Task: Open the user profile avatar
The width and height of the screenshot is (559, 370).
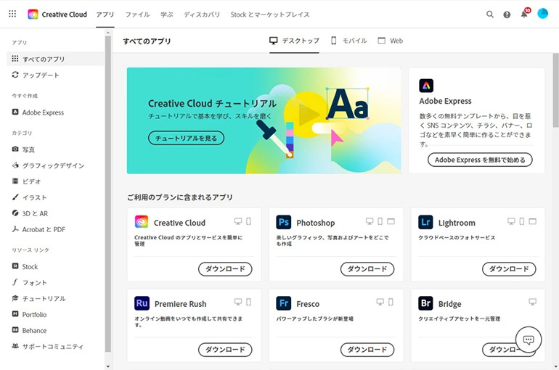Action: point(542,14)
